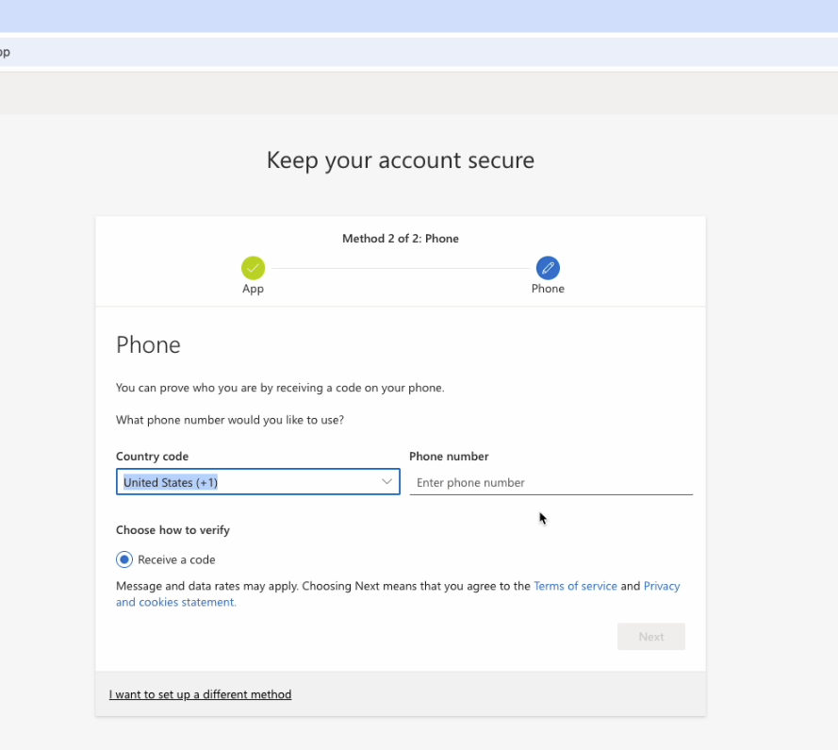Click the green App completion checkmark icon
This screenshot has height=750, width=838.
(253, 267)
